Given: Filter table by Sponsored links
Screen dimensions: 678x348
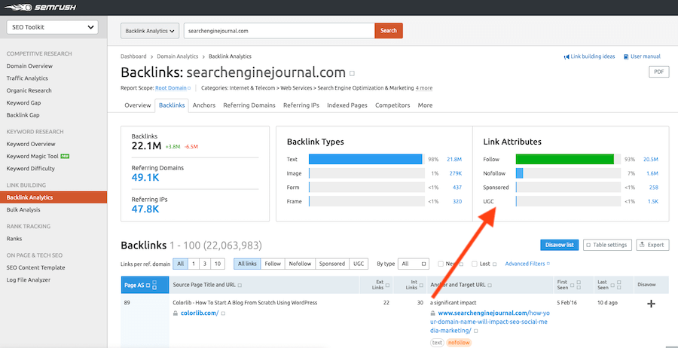Looking at the screenshot, I should coord(332,264).
